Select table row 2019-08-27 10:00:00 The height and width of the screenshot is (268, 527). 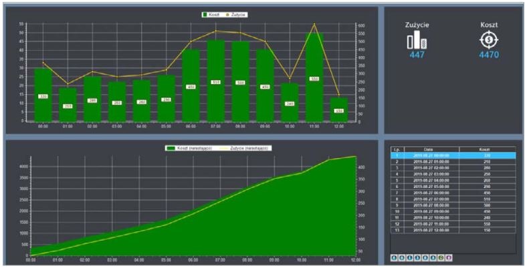pos(453,218)
